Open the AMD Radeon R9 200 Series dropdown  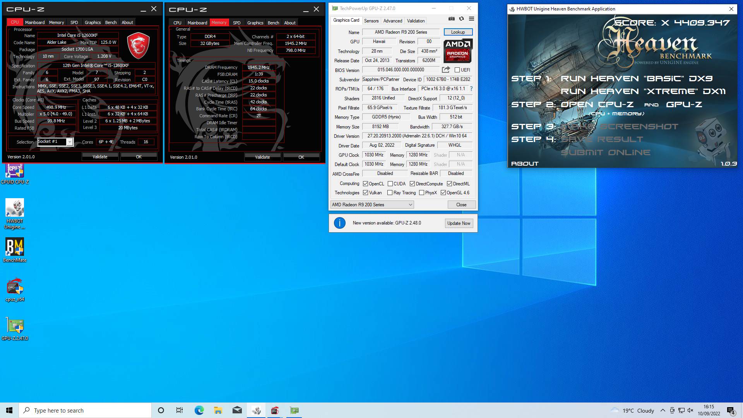coord(372,205)
